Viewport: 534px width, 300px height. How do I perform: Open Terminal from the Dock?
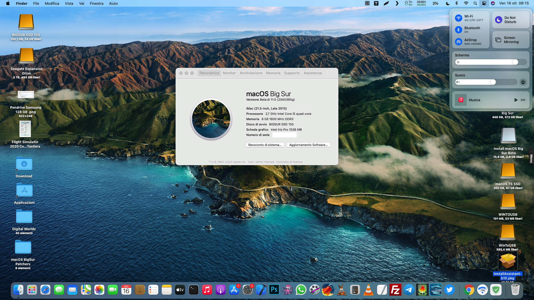(x=193, y=290)
